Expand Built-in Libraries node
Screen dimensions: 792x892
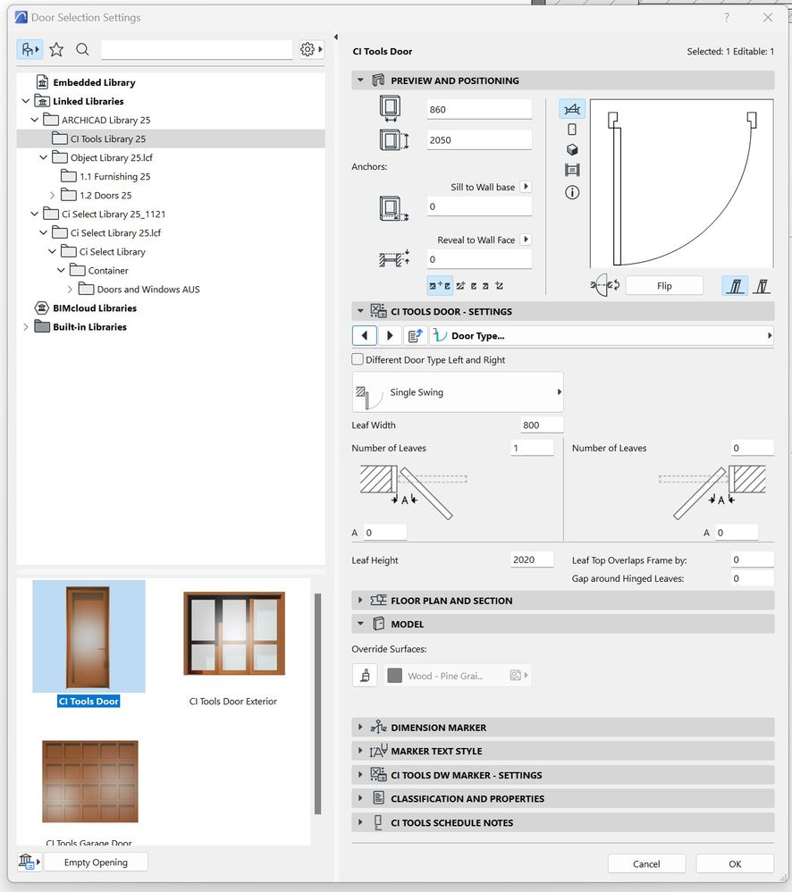click(x=26, y=326)
